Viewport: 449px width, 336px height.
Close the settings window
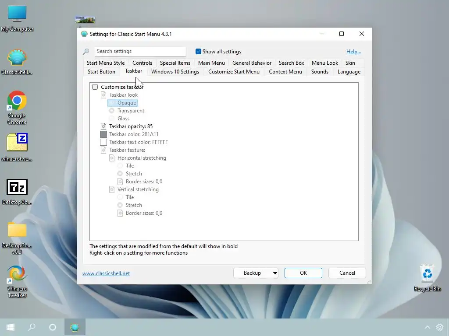click(362, 34)
